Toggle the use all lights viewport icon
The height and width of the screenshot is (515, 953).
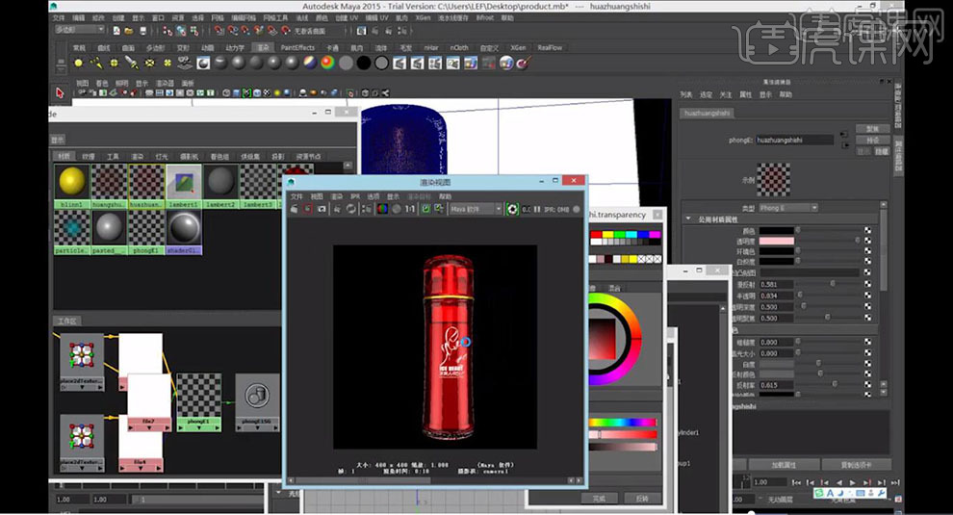coord(277,93)
